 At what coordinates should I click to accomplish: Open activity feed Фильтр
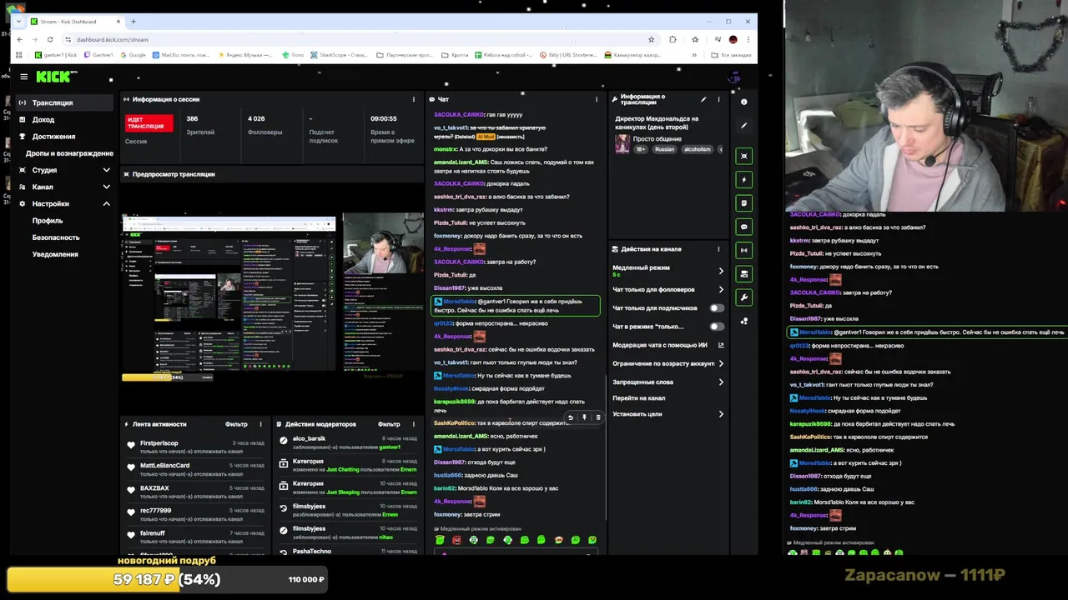point(236,424)
